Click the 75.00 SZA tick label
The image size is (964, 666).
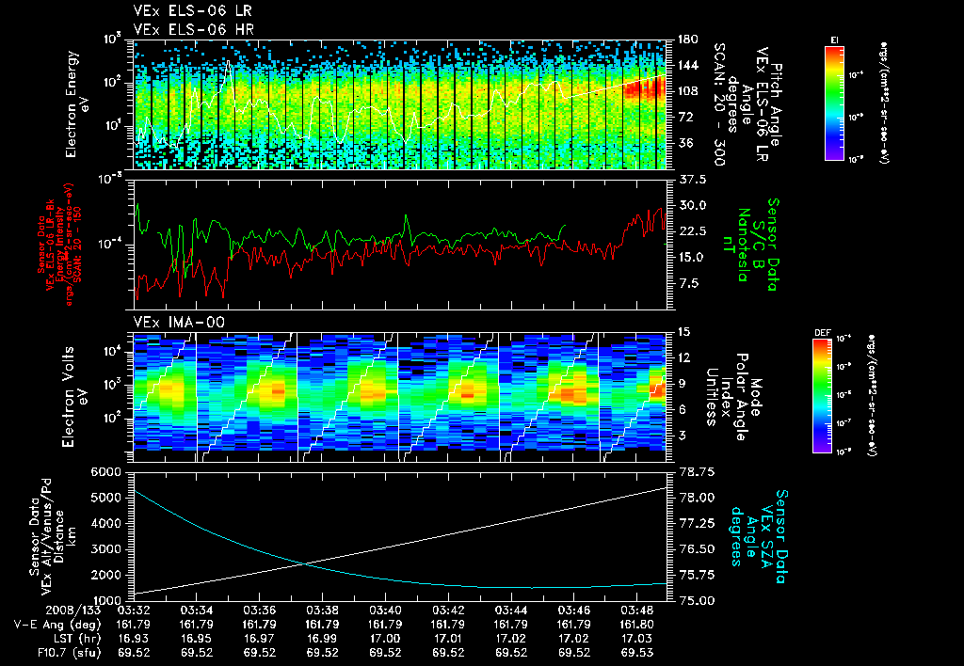696,601
